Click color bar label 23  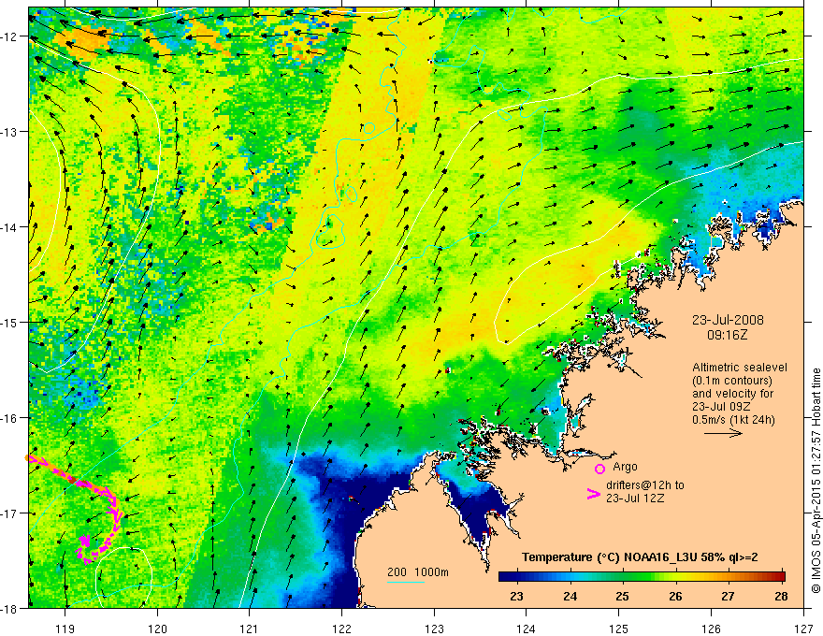tap(516, 596)
